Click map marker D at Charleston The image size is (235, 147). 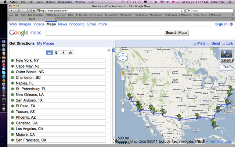pyautogui.click(x=218, y=109)
